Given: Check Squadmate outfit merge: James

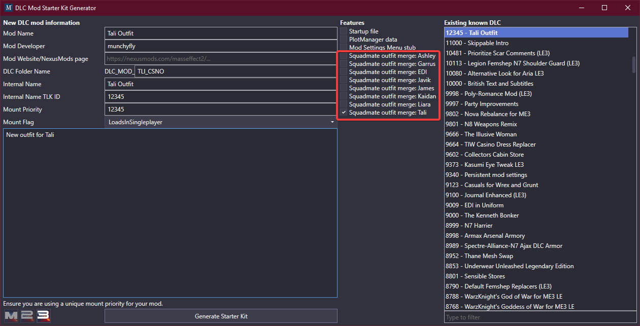Looking at the screenshot, I should [344, 88].
